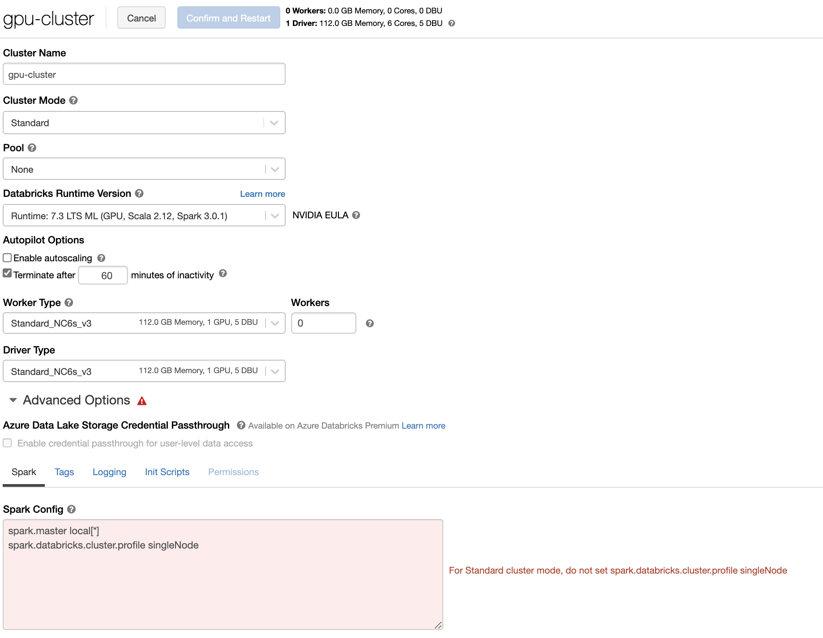Enable credential passthrough for user-level data access
The width and height of the screenshot is (823, 638).
point(7,443)
